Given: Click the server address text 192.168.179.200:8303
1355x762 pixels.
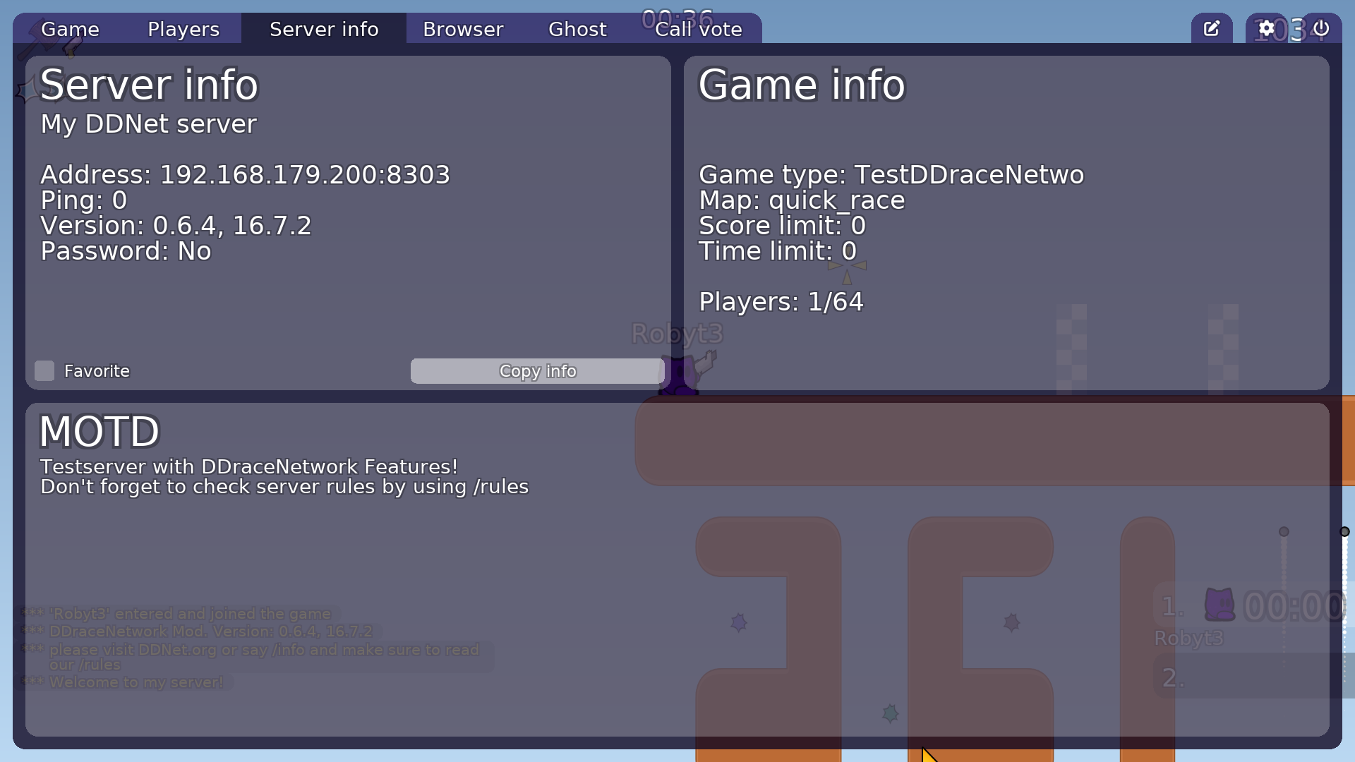Looking at the screenshot, I should click(x=305, y=175).
